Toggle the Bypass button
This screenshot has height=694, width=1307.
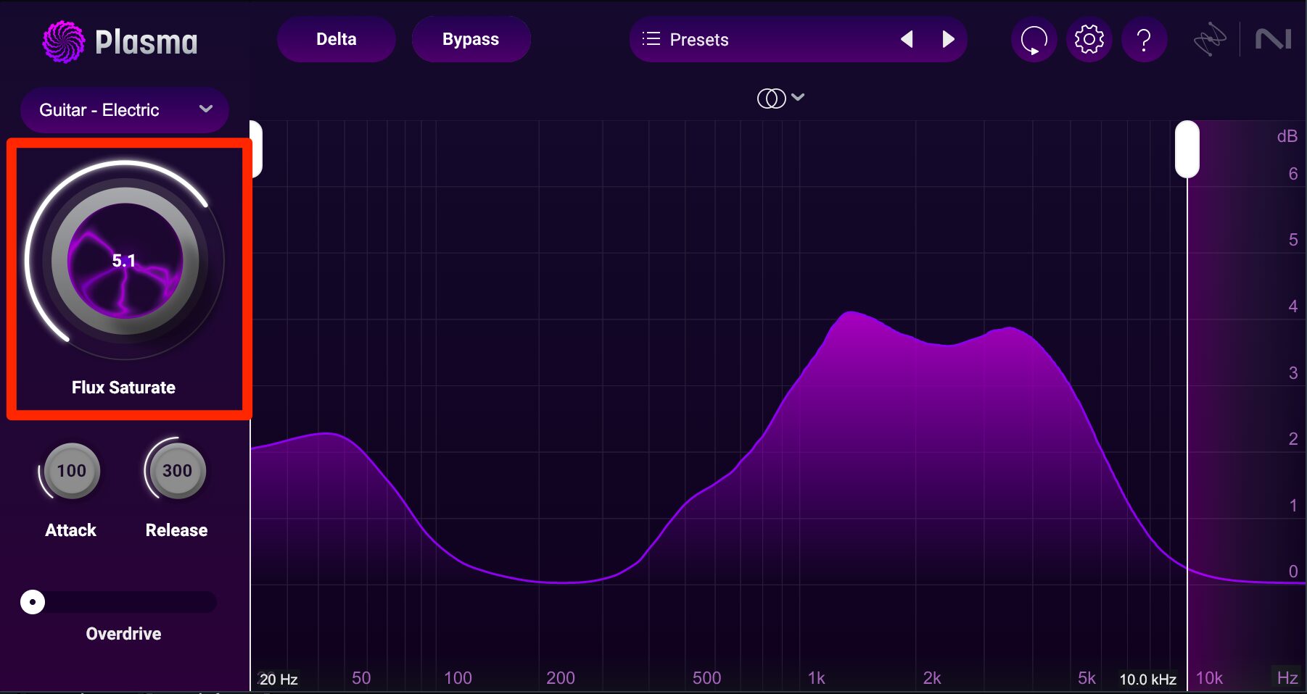471,39
